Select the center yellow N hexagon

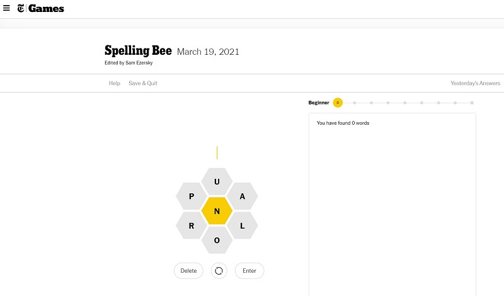217,211
